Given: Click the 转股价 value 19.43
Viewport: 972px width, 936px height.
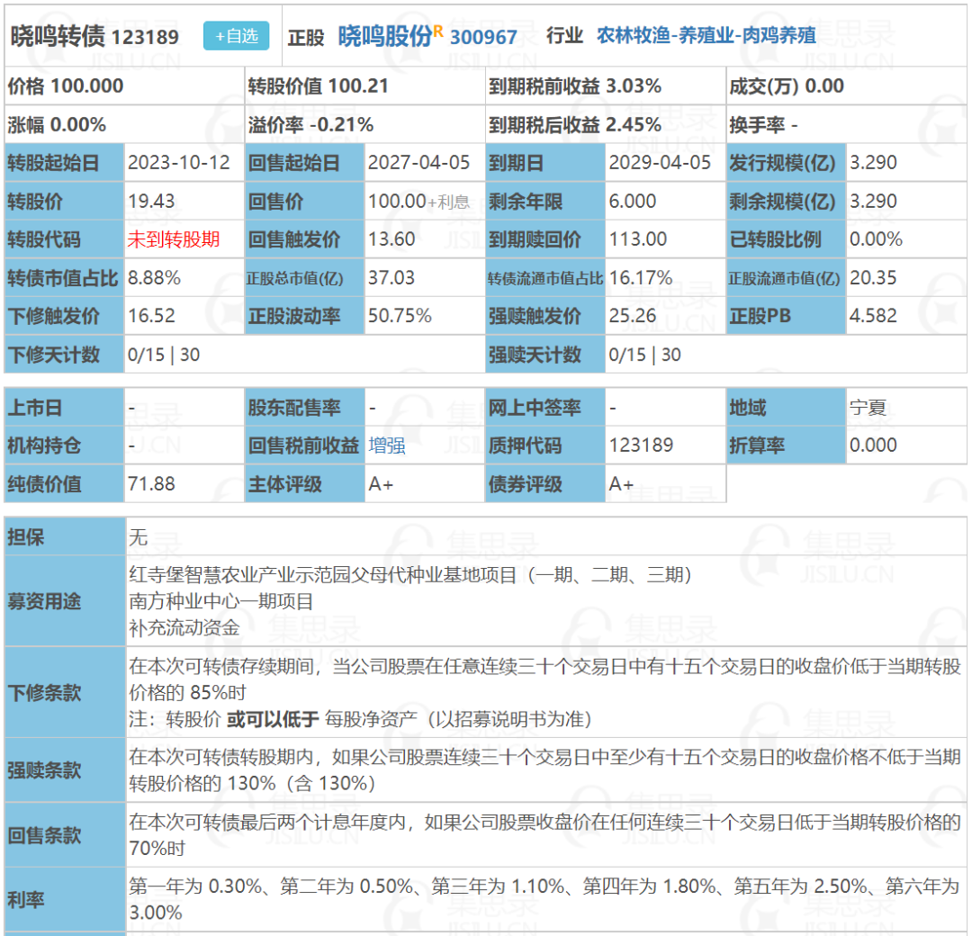Looking at the screenshot, I should point(151,201).
